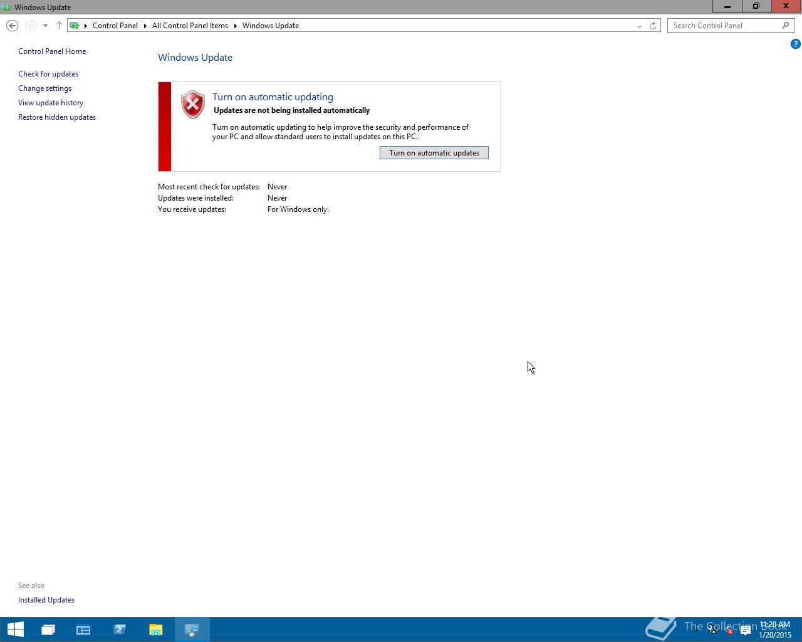Select All Control Panel Items breadcrumb

click(x=190, y=26)
